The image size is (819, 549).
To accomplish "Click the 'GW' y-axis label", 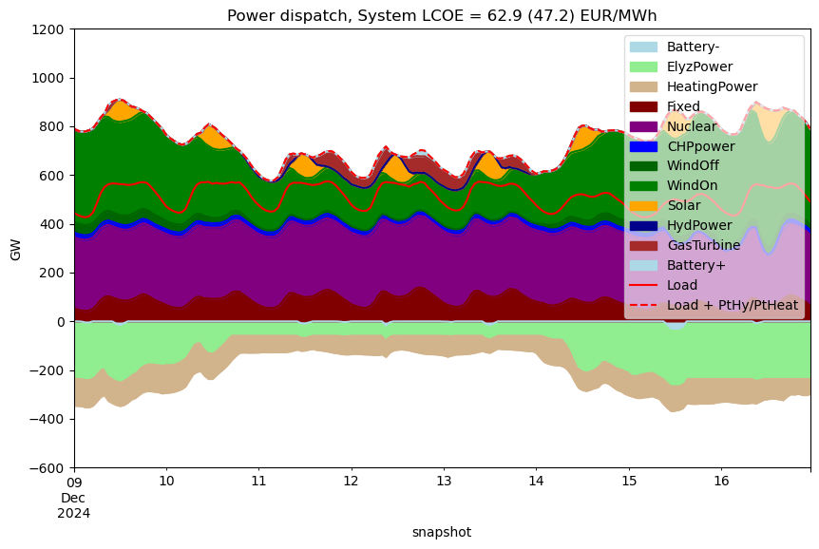I will click(15, 250).
